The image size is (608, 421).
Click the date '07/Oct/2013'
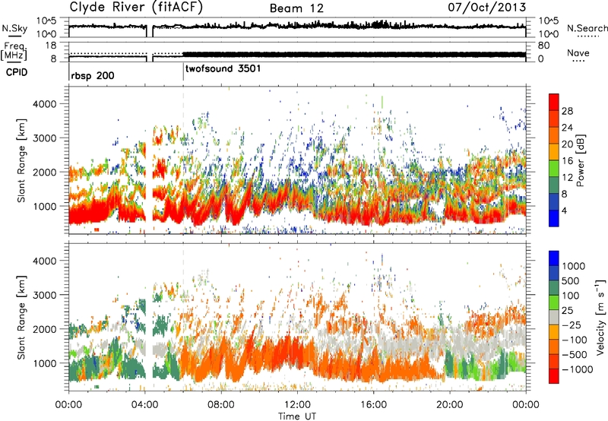tap(487, 8)
